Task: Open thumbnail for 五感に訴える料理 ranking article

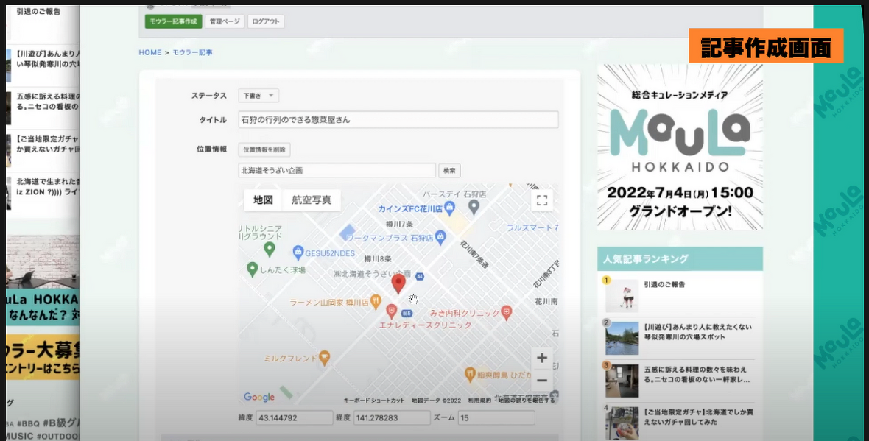Action: [622, 381]
